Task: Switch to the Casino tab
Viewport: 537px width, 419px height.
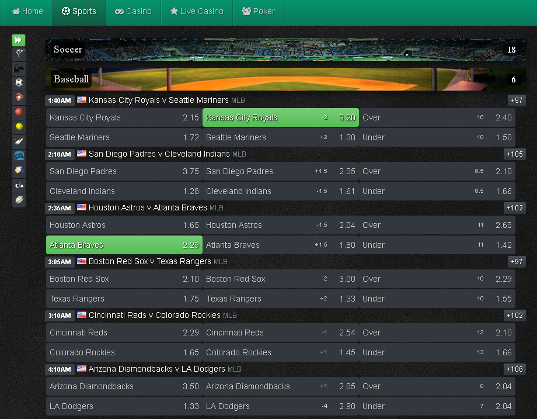Action: (x=133, y=11)
